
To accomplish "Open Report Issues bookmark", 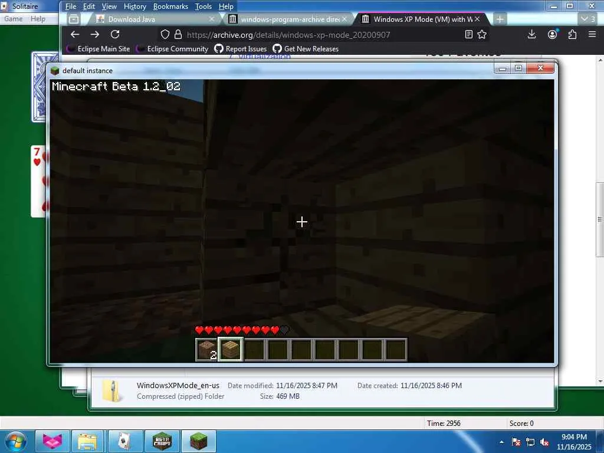I will 241,49.
